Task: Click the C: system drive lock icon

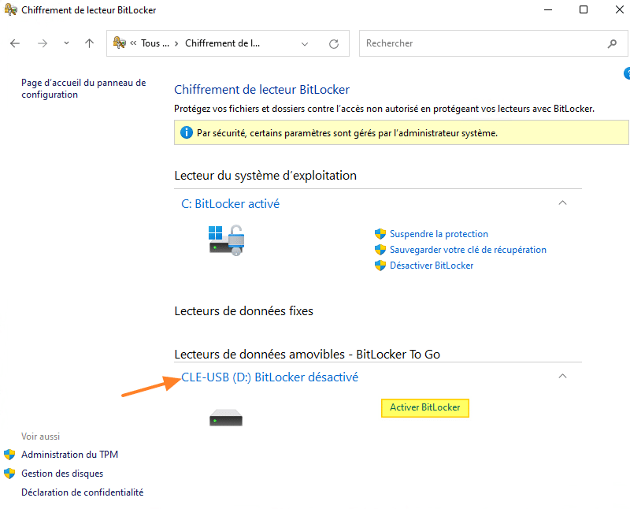Action: pyautogui.click(x=226, y=240)
